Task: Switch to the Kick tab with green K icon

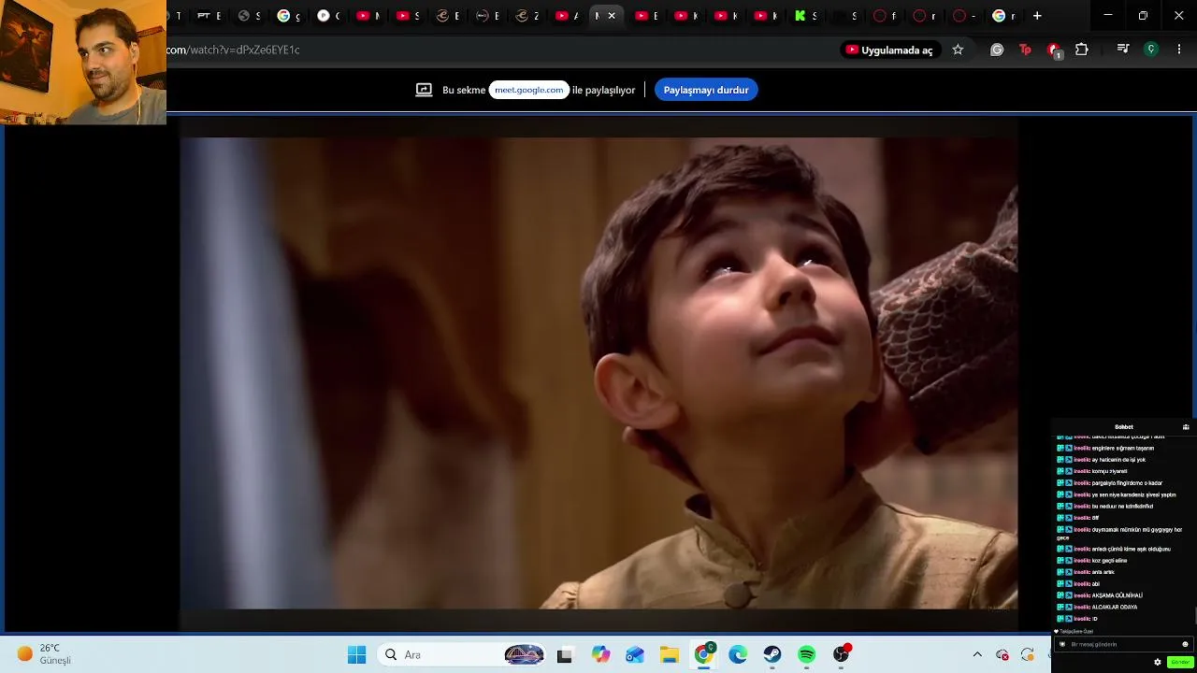Action: pyautogui.click(x=807, y=16)
